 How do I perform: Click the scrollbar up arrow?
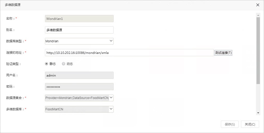pos(258,15)
